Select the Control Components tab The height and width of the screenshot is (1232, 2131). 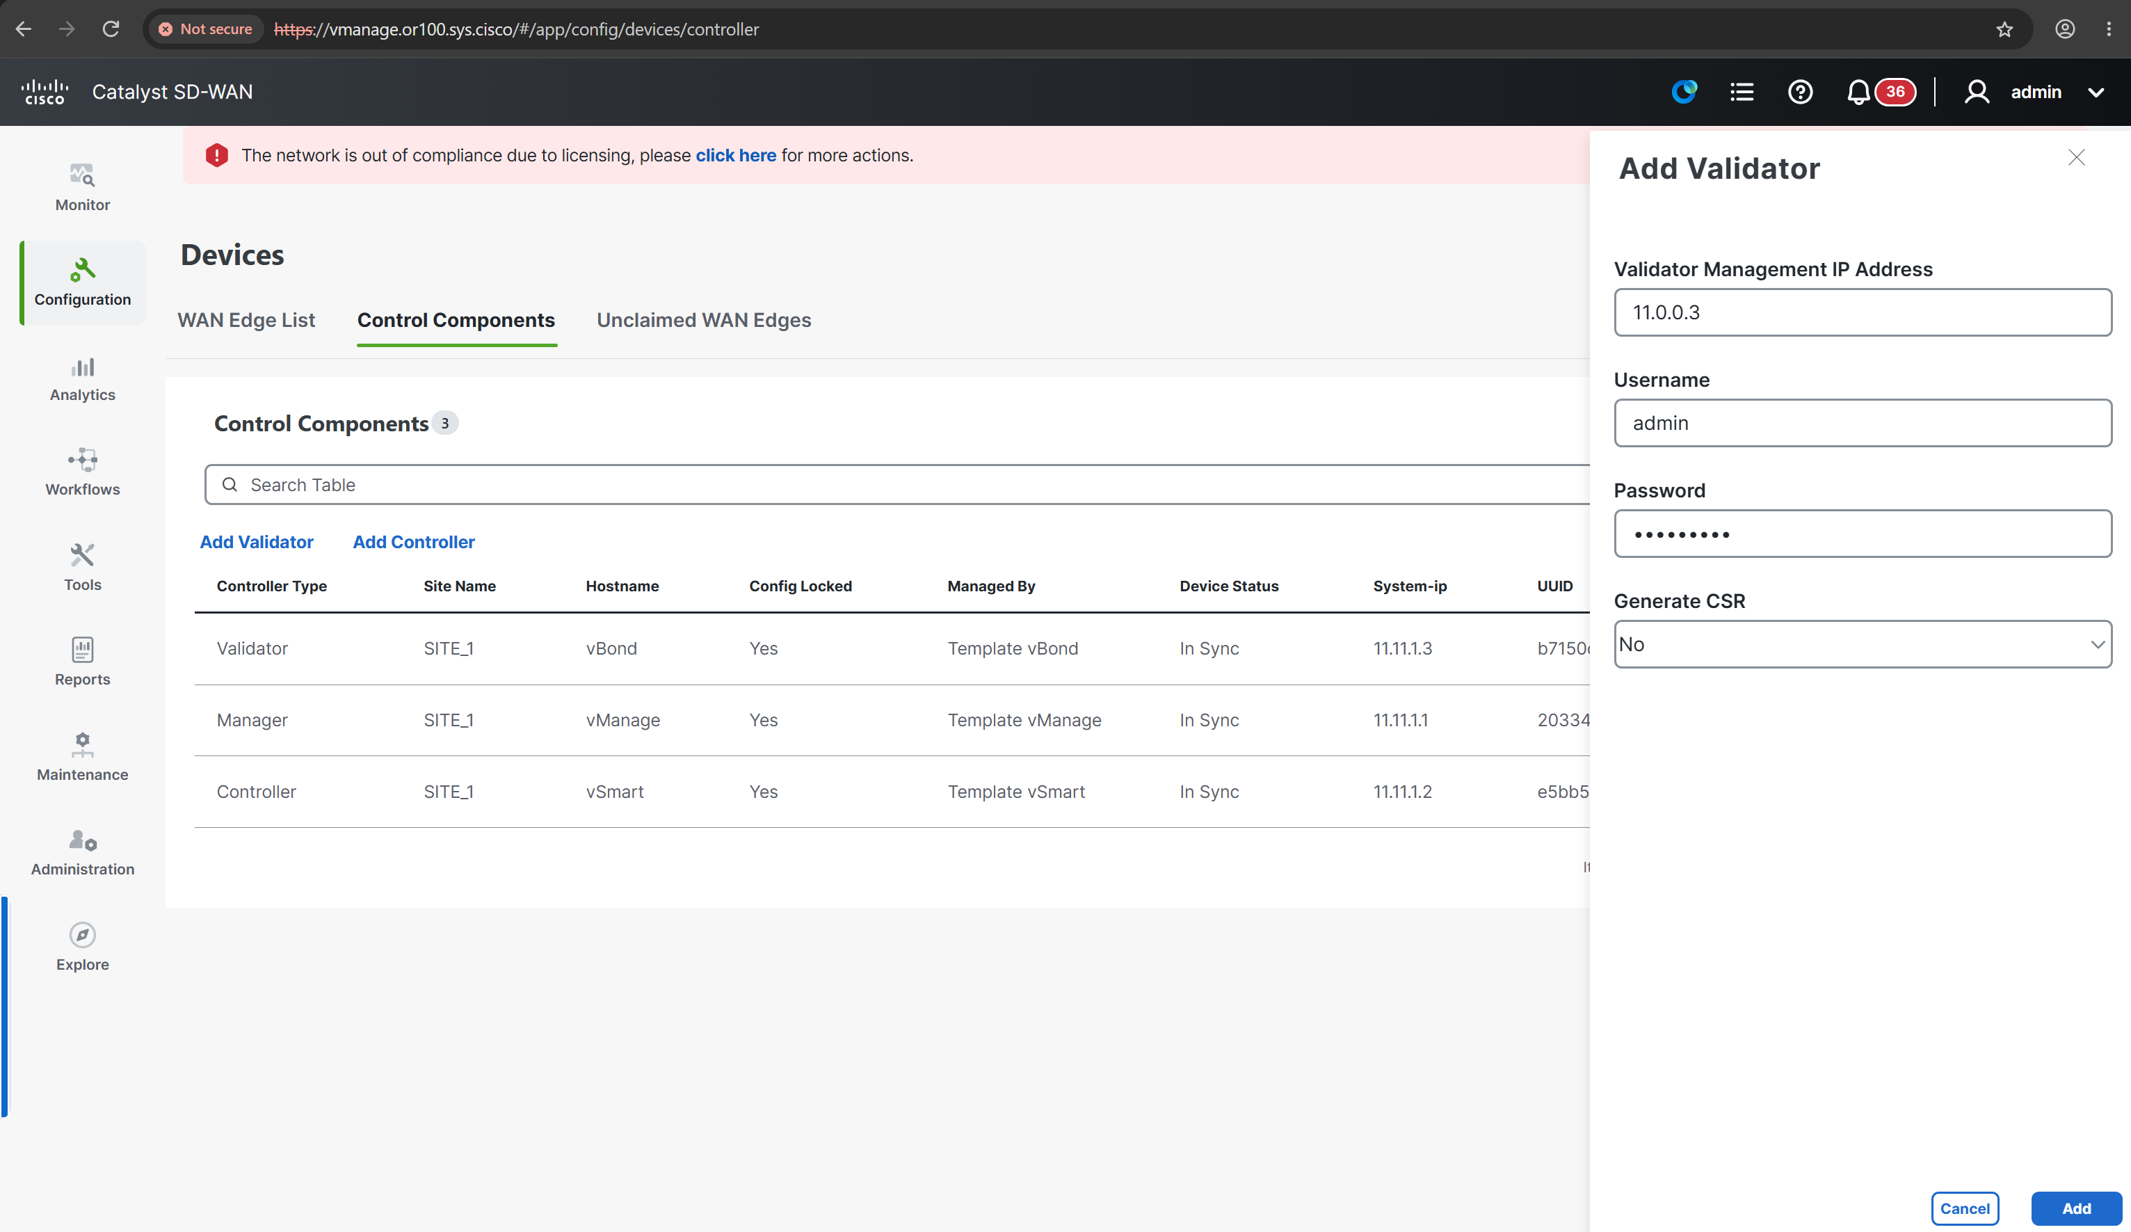point(456,319)
